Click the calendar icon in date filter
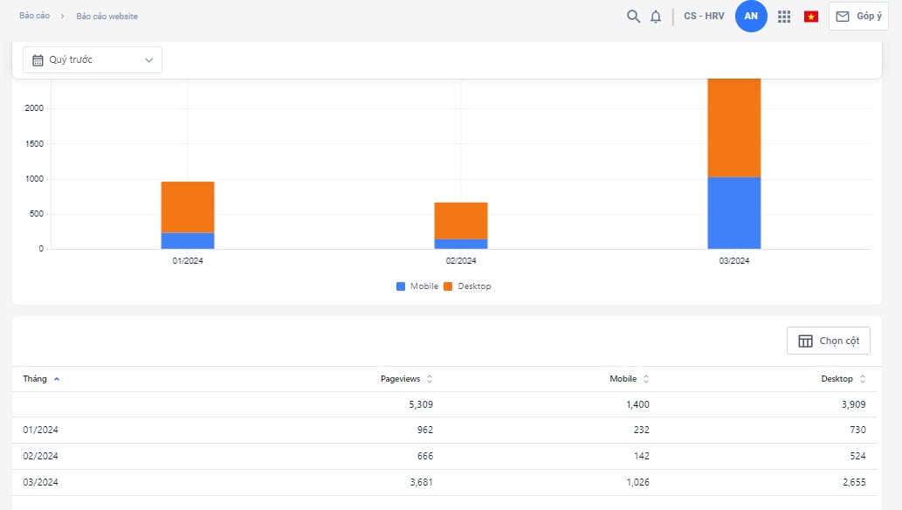This screenshot has width=902, height=510. coord(38,60)
